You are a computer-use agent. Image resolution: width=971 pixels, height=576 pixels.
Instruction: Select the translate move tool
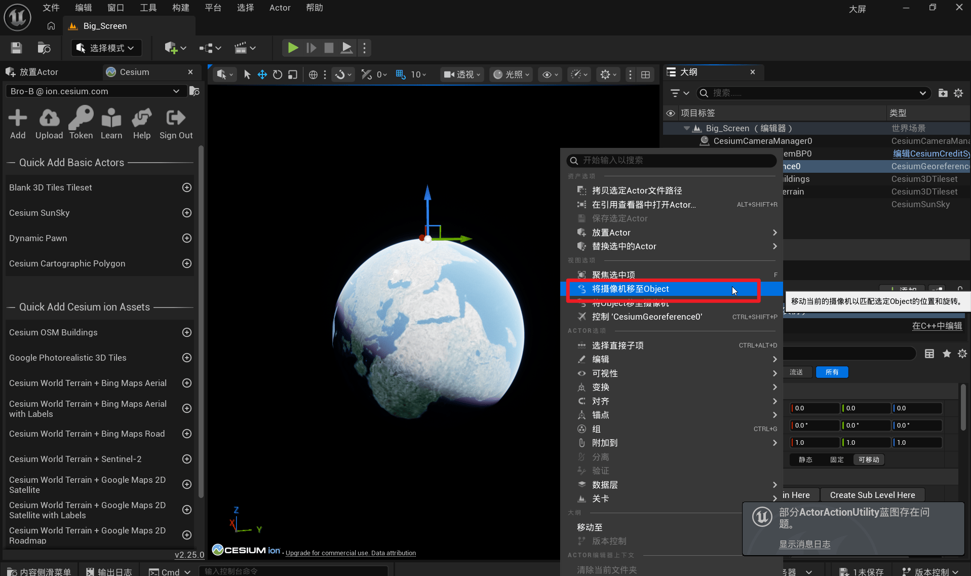(x=262, y=75)
